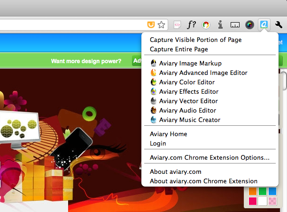Image resolution: width=287 pixels, height=212 pixels.
Task: Bookmark page with the star icon
Action: pyautogui.click(x=161, y=24)
